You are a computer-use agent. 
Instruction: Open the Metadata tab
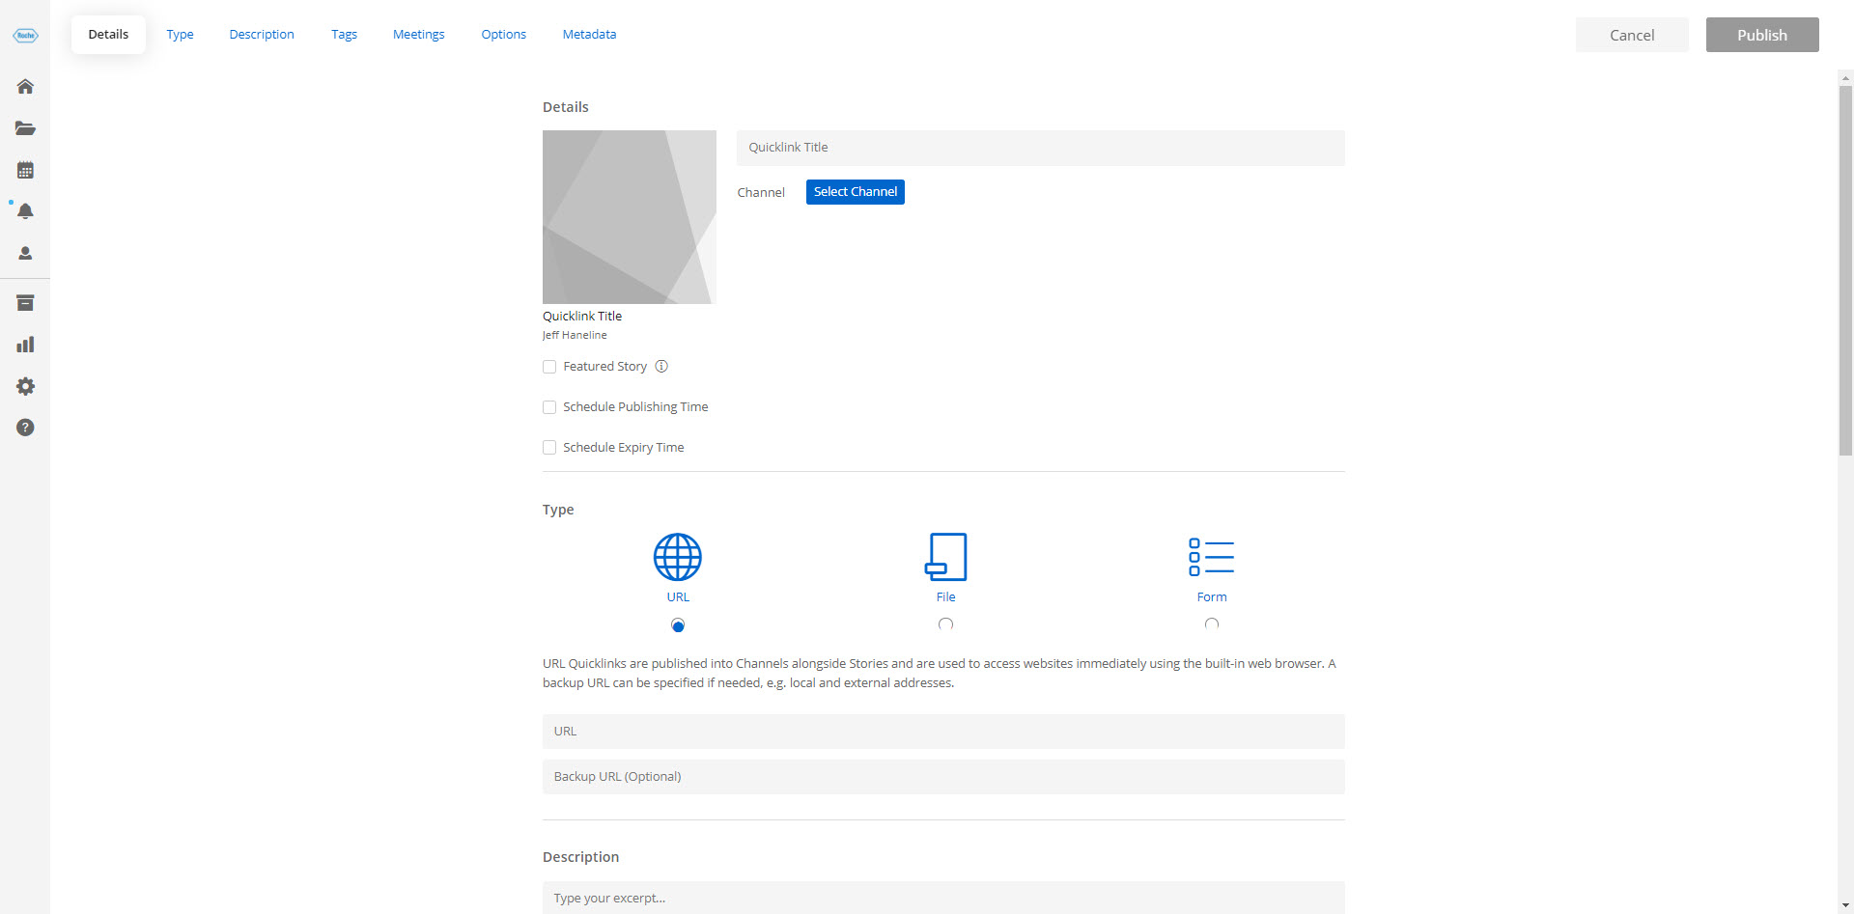[589, 35]
